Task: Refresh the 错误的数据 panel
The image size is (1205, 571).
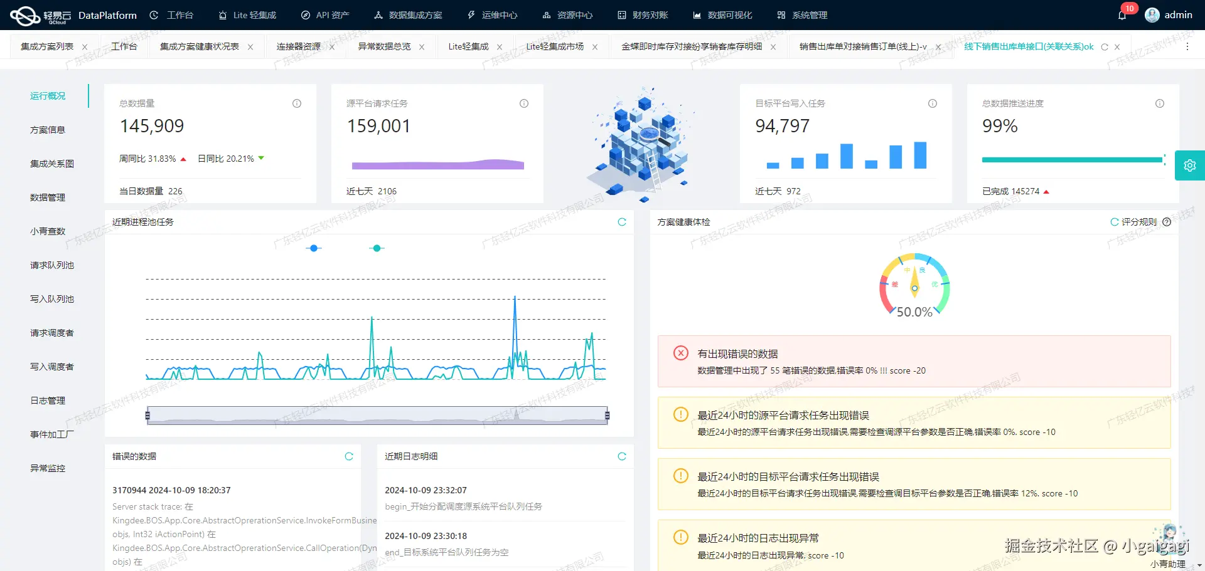Action: pyautogui.click(x=349, y=456)
